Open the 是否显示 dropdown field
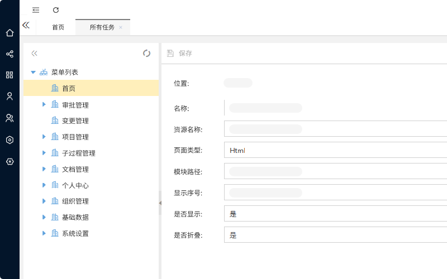 335,214
